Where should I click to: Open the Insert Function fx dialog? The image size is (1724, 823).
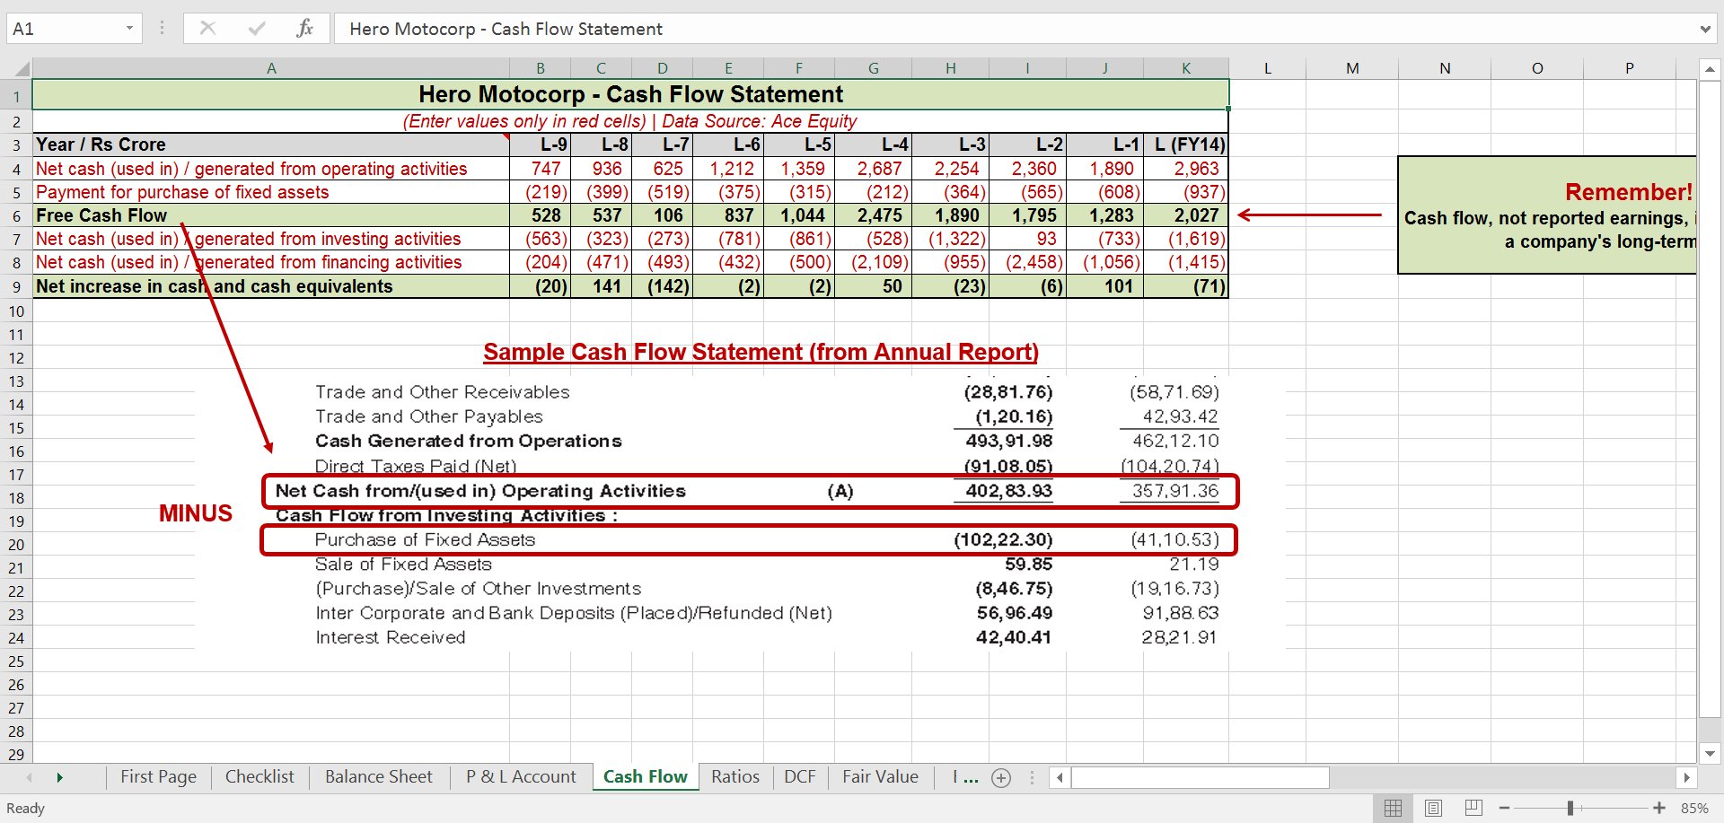(x=304, y=28)
